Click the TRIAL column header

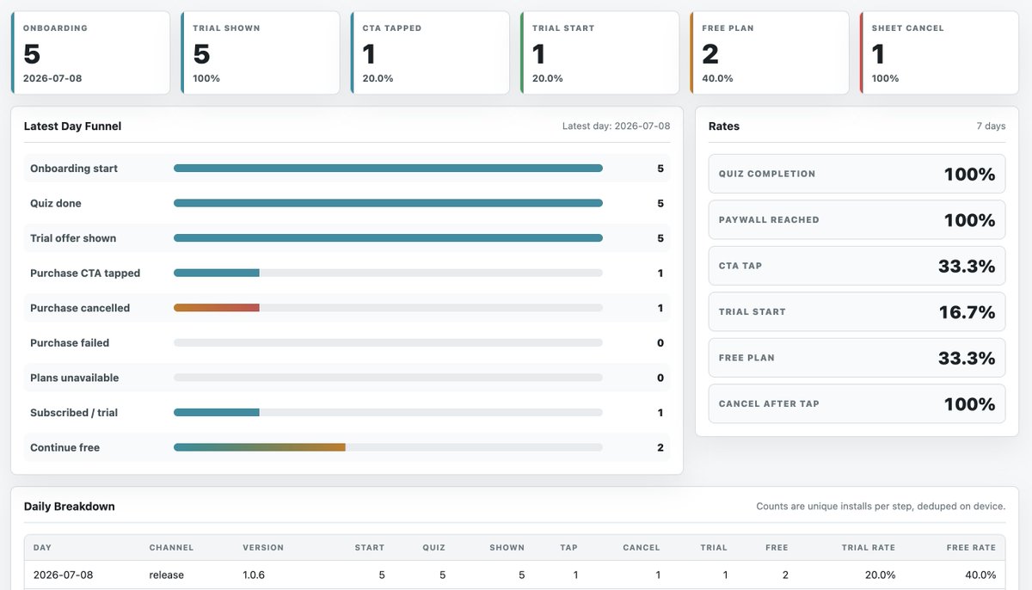click(x=714, y=548)
